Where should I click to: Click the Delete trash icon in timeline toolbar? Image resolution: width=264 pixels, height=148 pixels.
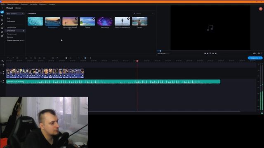pyautogui.click(x=17, y=58)
